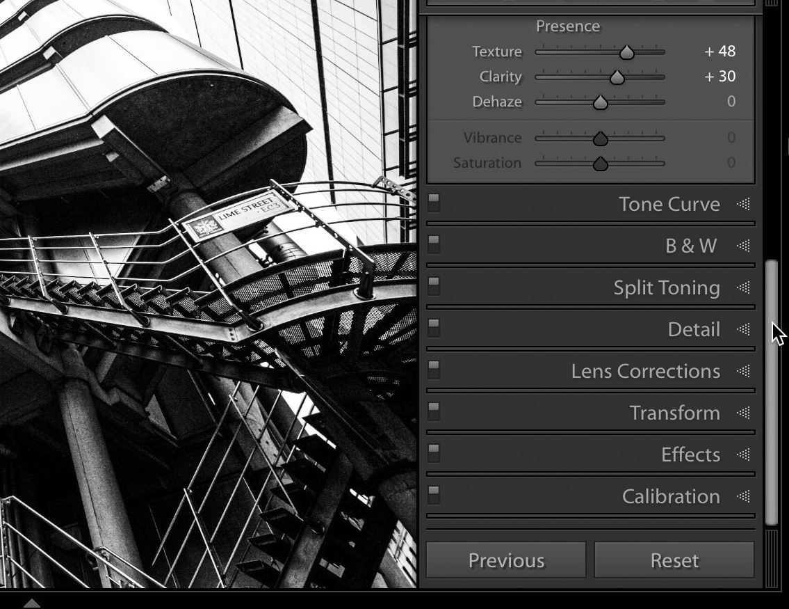Show filmstrip with bottom panel arrow
This screenshot has height=609, width=789.
32,603
